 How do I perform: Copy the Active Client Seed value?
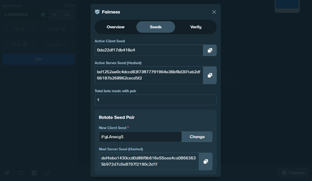tap(210, 50)
